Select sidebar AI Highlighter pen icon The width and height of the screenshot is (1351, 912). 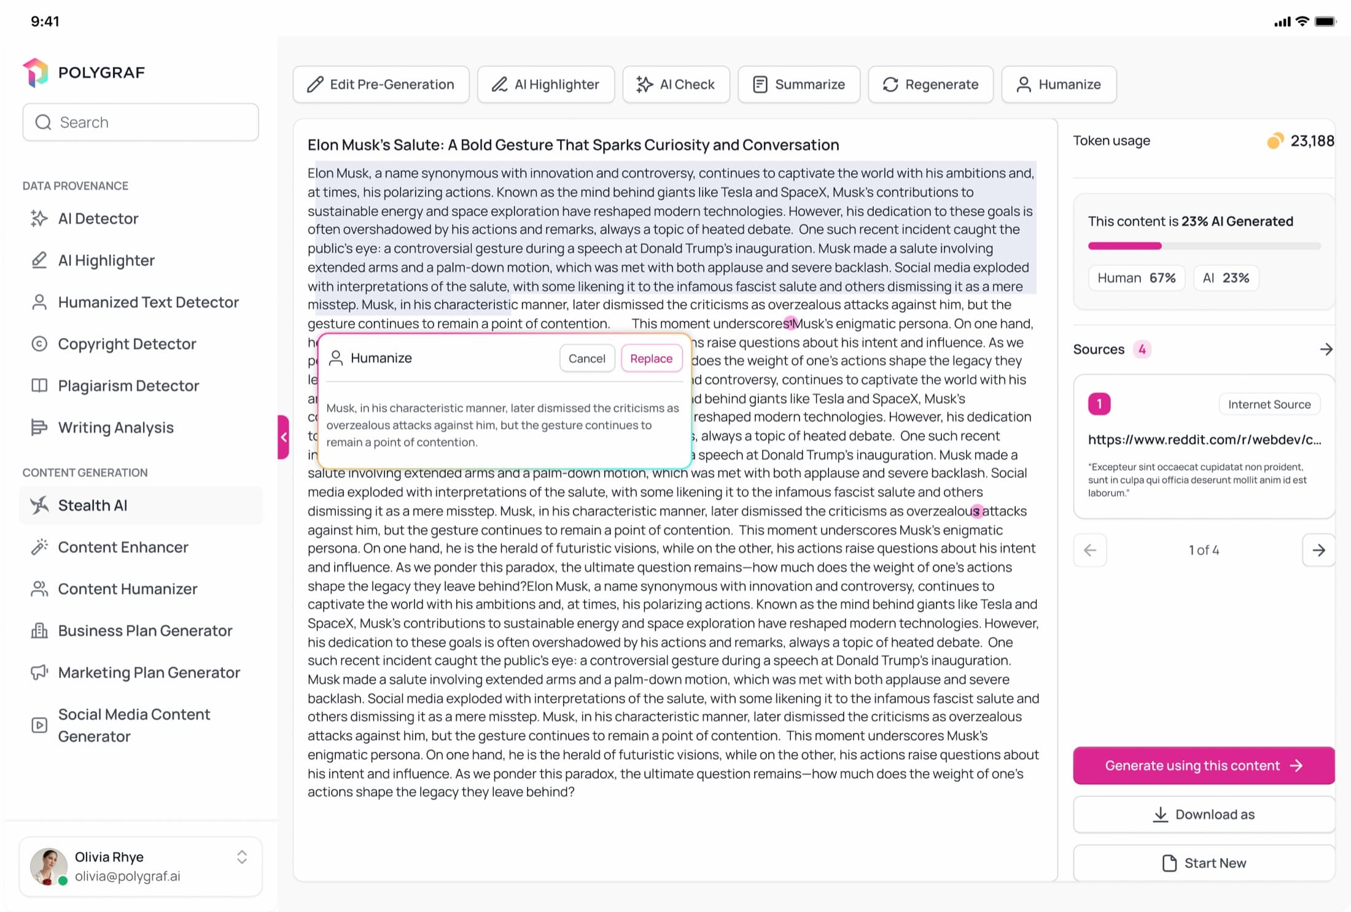pyautogui.click(x=39, y=260)
